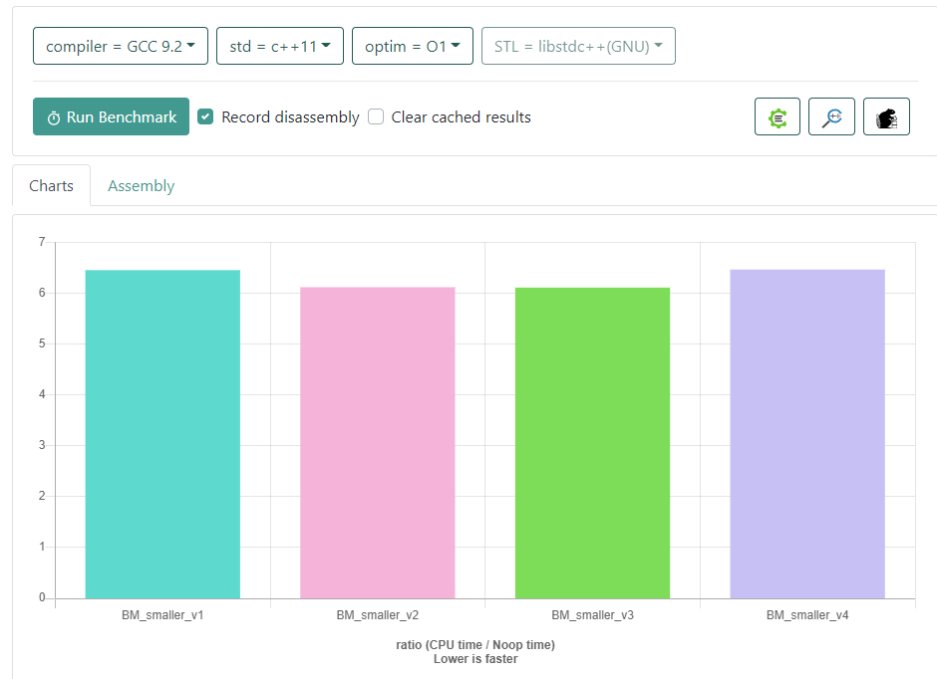Open the compiler = GCC 9.2 dropdown

click(x=121, y=46)
